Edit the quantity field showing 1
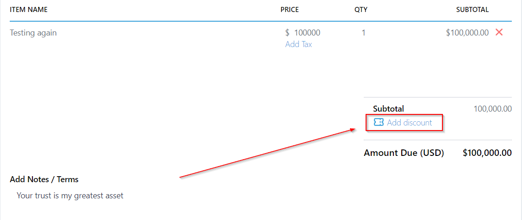The image size is (522, 220). coord(363,33)
